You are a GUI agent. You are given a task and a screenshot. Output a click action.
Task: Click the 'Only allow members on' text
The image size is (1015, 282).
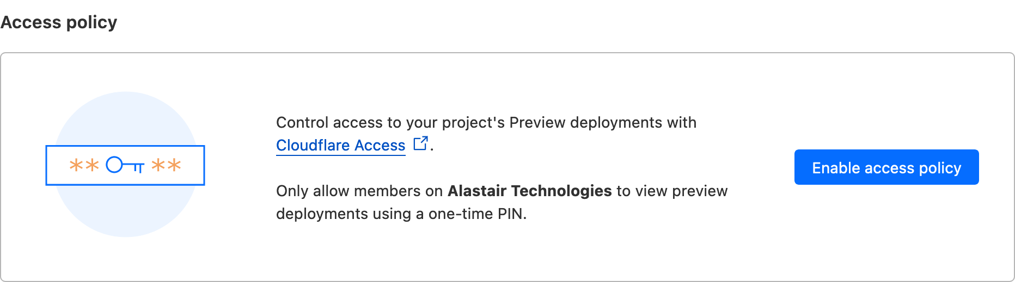pos(359,191)
